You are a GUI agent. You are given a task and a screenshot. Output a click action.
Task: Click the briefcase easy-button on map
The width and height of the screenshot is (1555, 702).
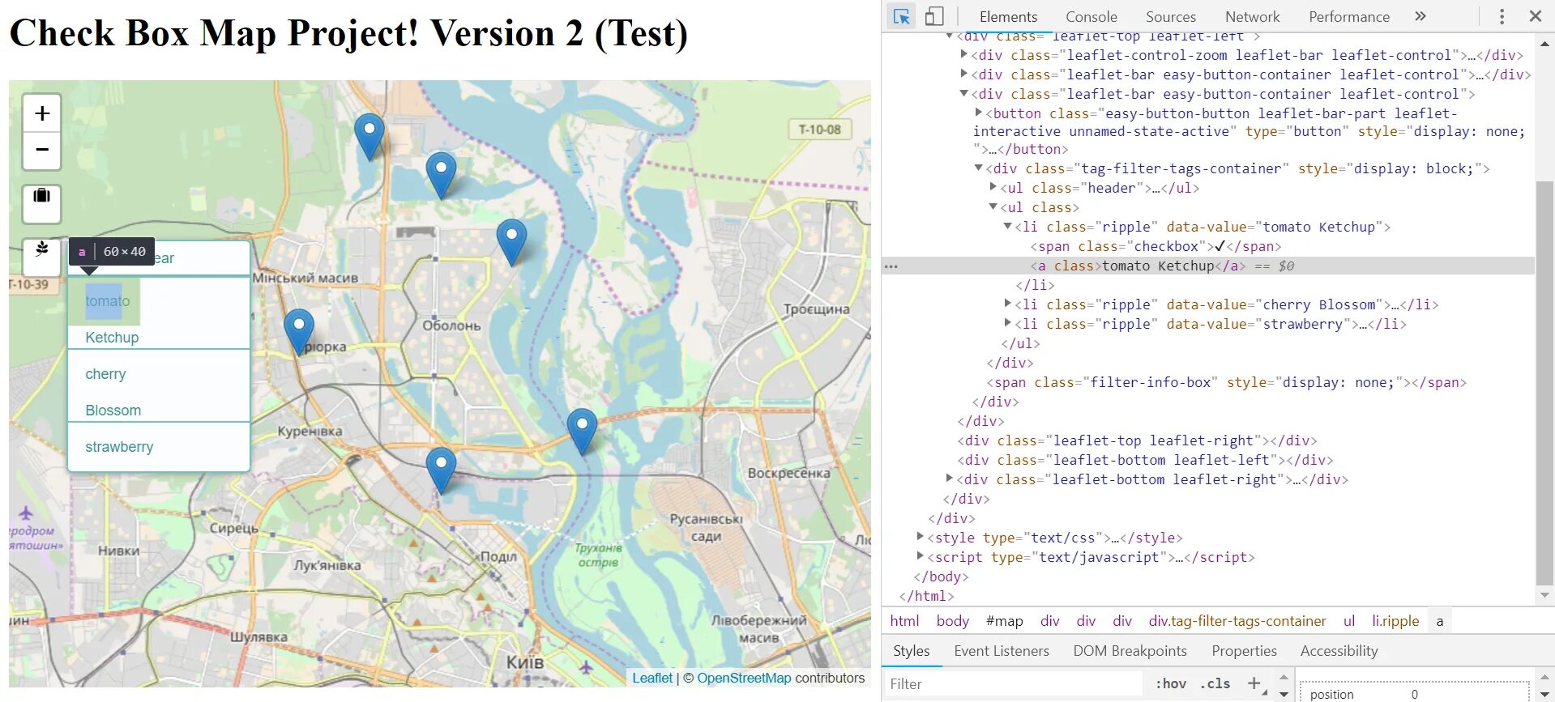[x=42, y=203]
